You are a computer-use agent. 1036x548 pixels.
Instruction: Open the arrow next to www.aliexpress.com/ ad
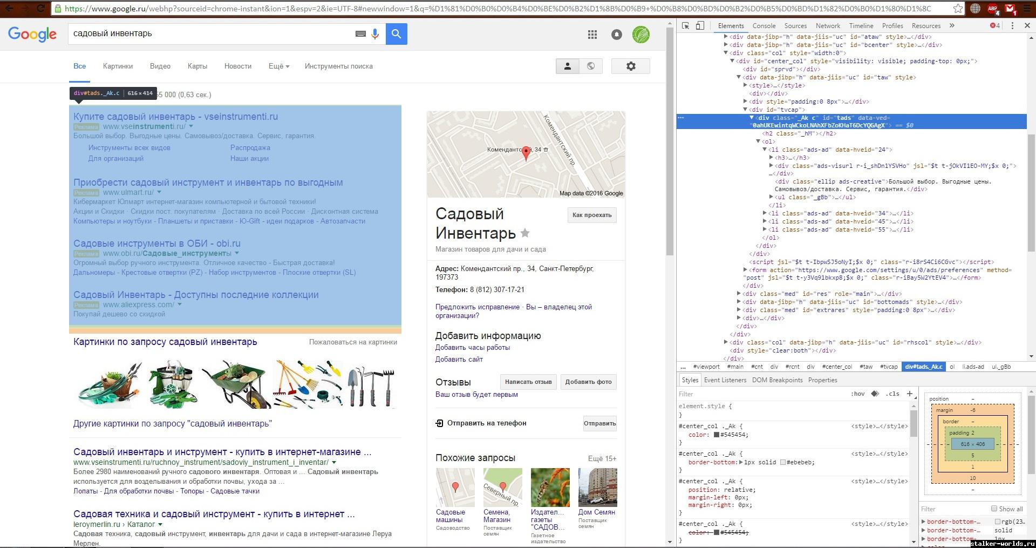pyautogui.click(x=180, y=305)
